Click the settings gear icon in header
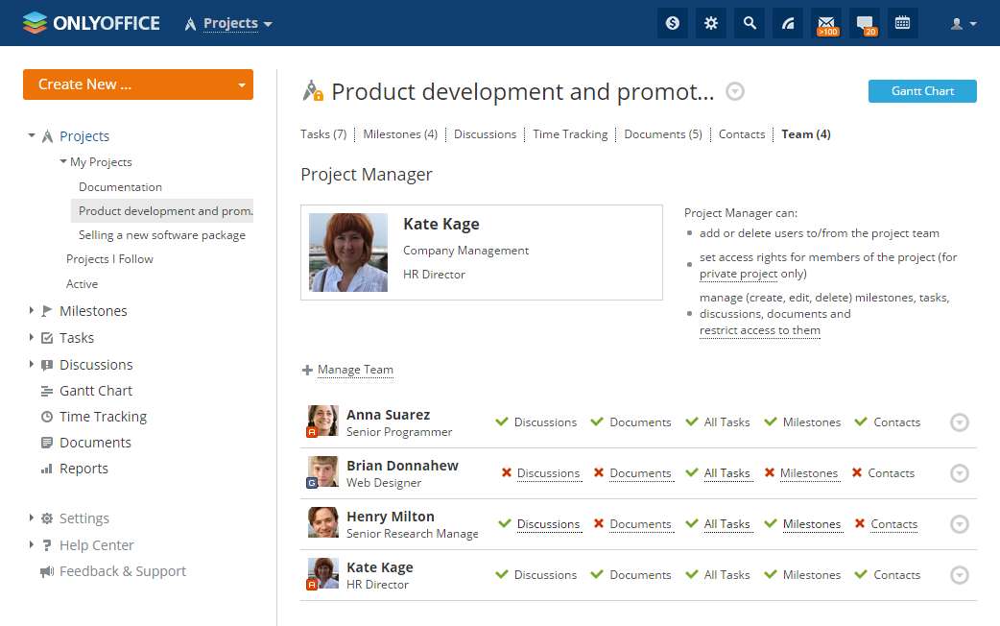 tap(711, 23)
